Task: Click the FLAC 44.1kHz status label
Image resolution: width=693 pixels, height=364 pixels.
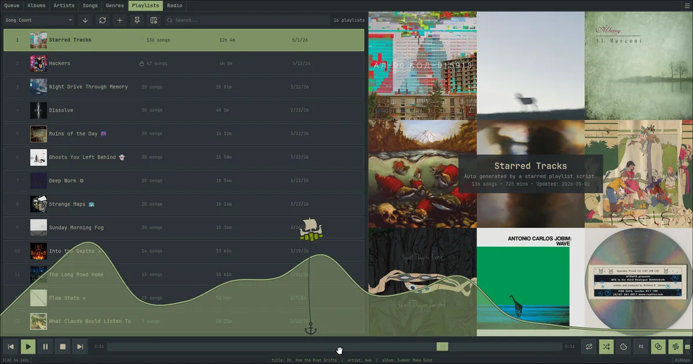Action: coord(16,360)
